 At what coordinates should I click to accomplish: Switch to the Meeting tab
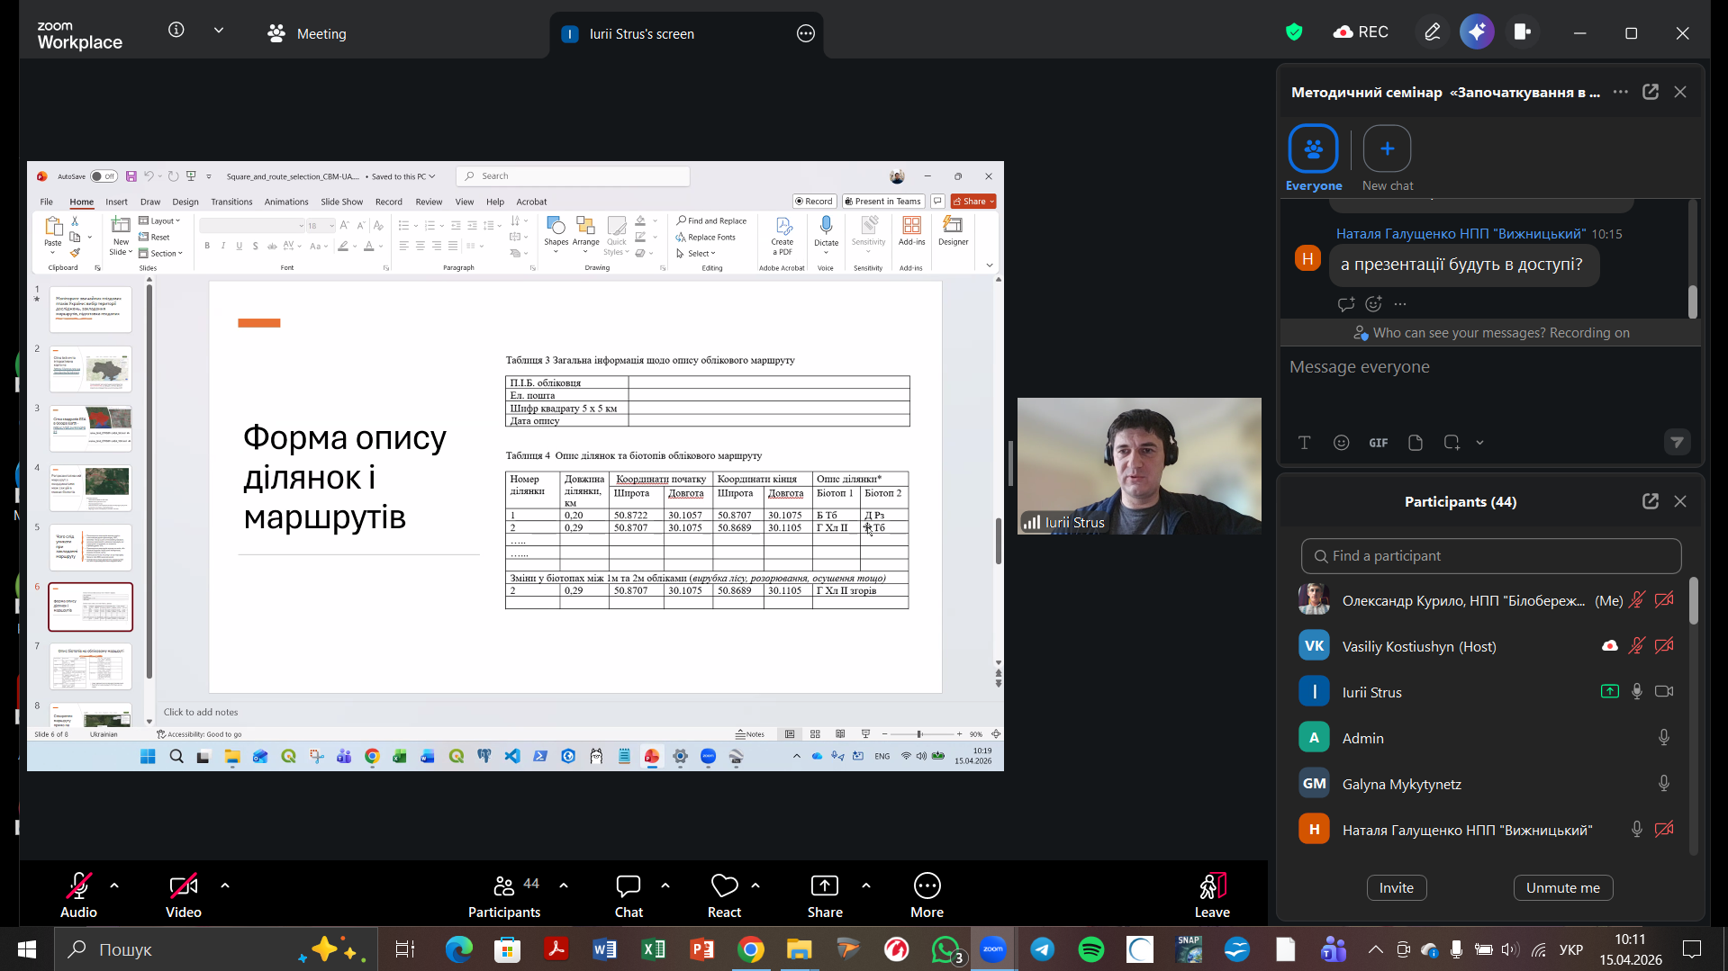pyautogui.click(x=307, y=34)
